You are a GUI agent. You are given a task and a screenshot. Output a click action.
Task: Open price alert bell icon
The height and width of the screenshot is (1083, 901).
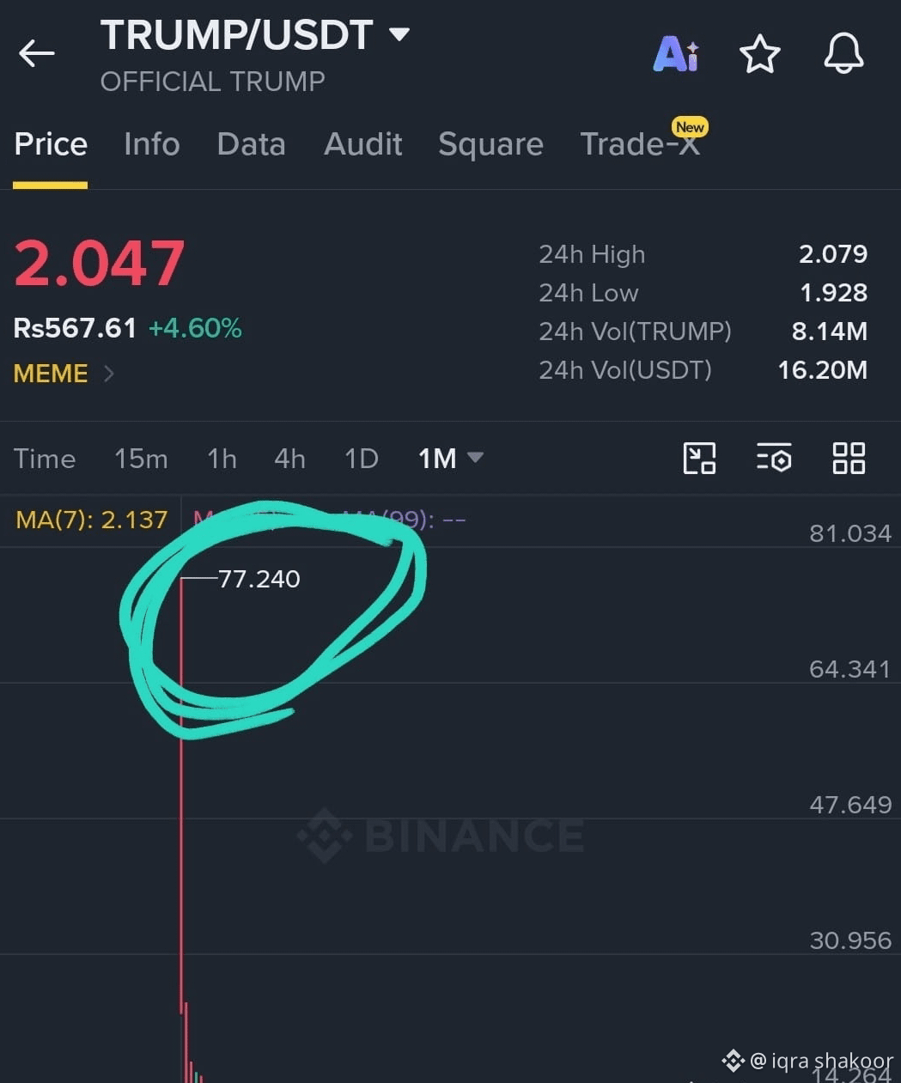coord(843,53)
